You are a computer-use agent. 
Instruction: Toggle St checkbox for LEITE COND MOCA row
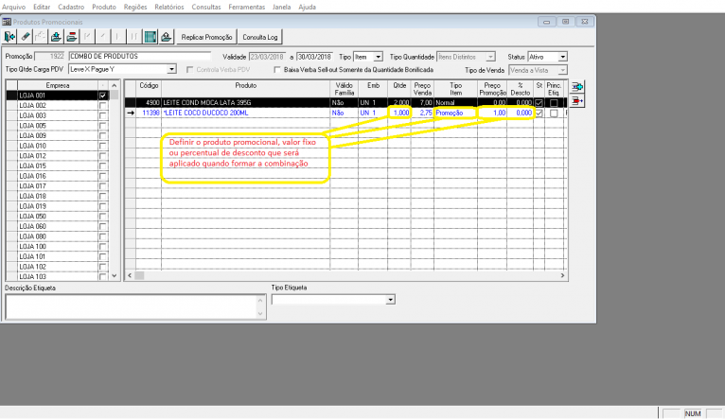tap(539, 102)
